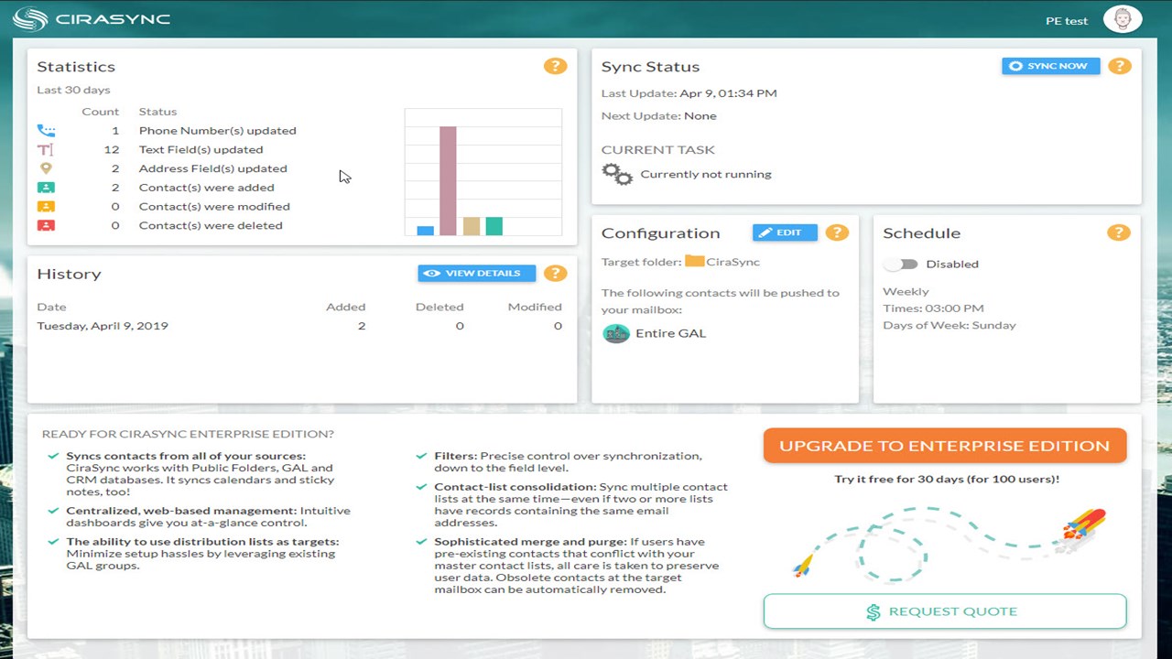Click the Phone Number(s) updated row text
The height and width of the screenshot is (659, 1172).
(217, 131)
